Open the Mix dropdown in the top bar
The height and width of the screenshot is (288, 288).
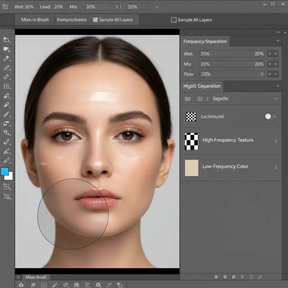click(x=101, y=7)
